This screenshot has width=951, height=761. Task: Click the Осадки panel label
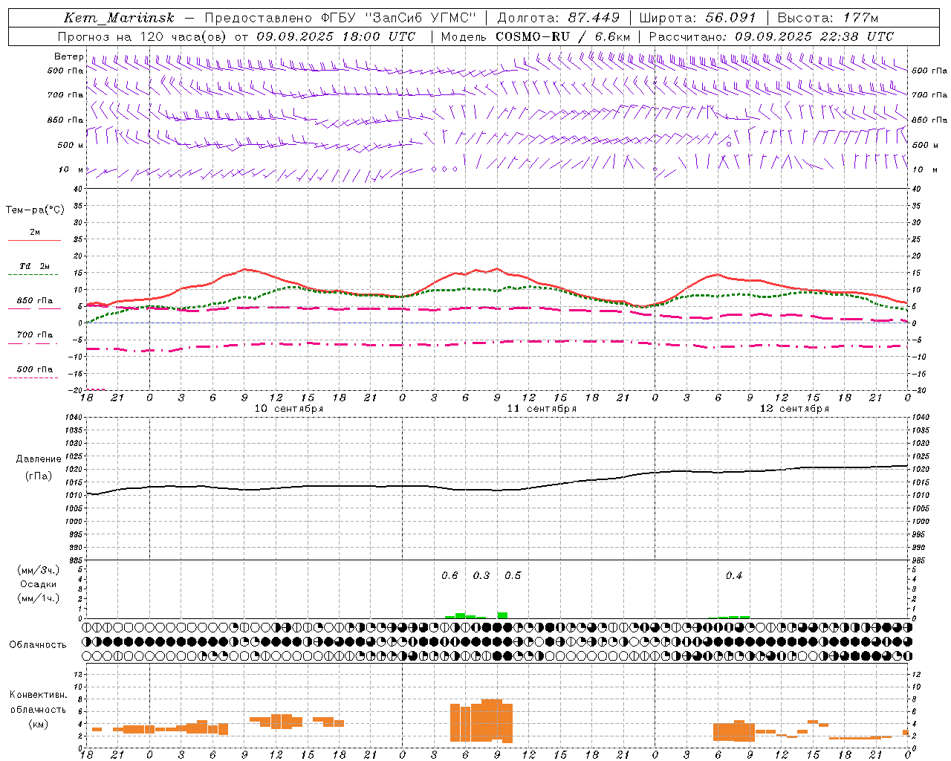[x=38, y=584]
